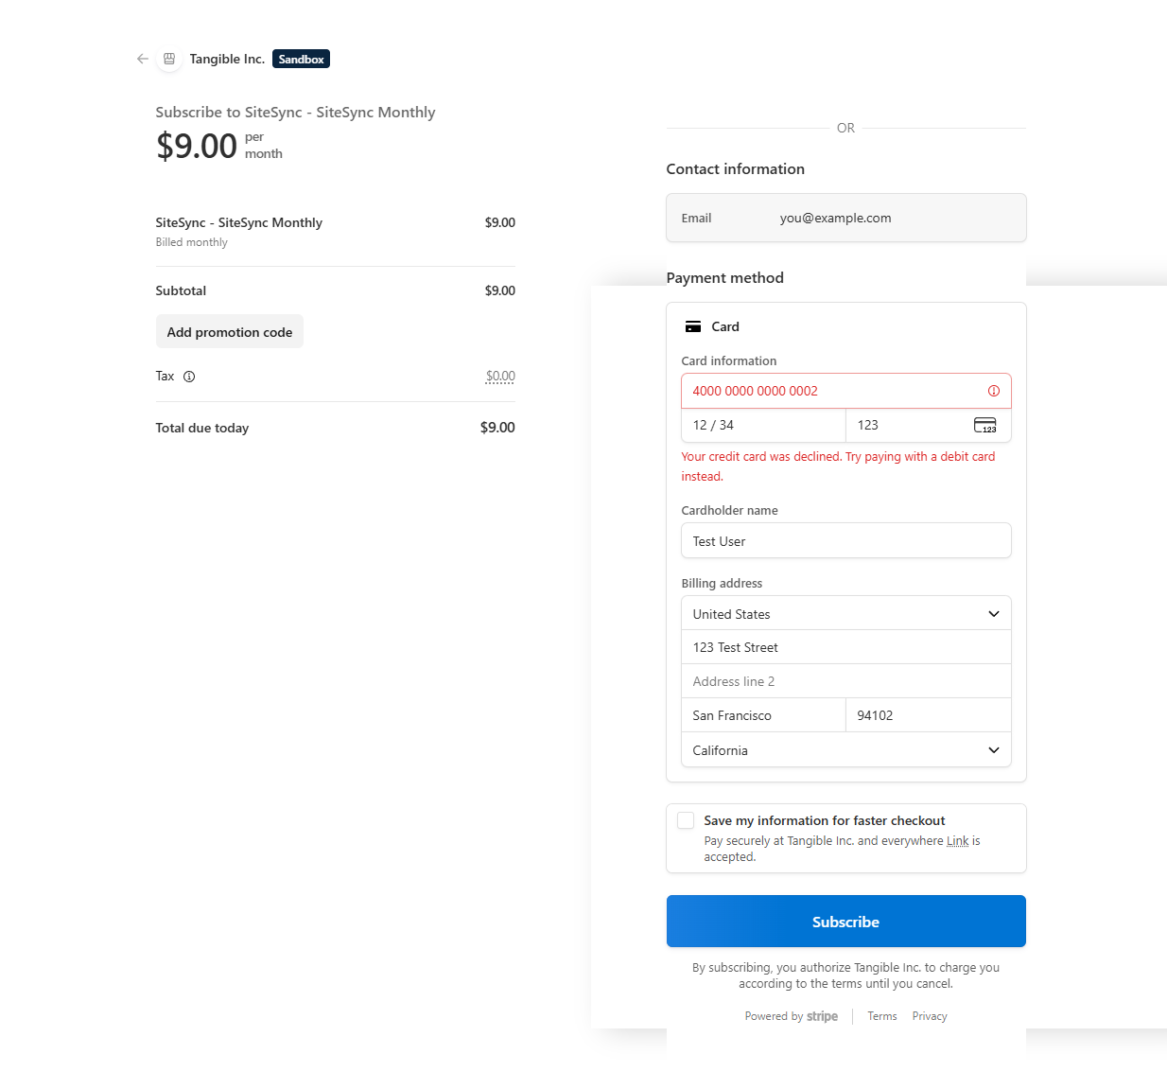Open the Privacy link

930,1016
